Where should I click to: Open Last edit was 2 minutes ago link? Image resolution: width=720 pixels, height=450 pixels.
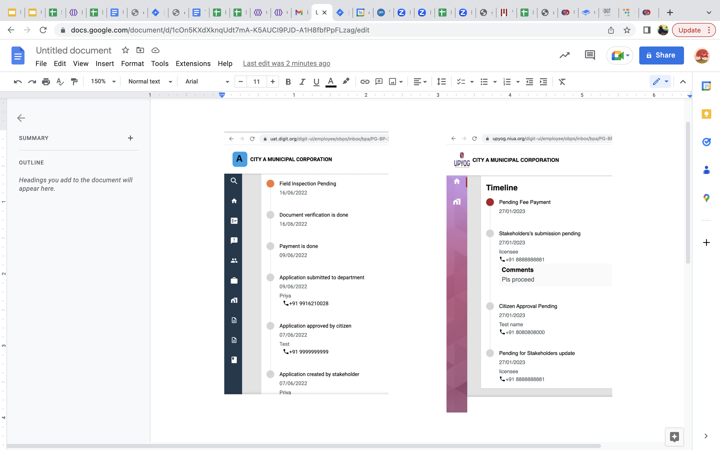click(x=286, y=63)
